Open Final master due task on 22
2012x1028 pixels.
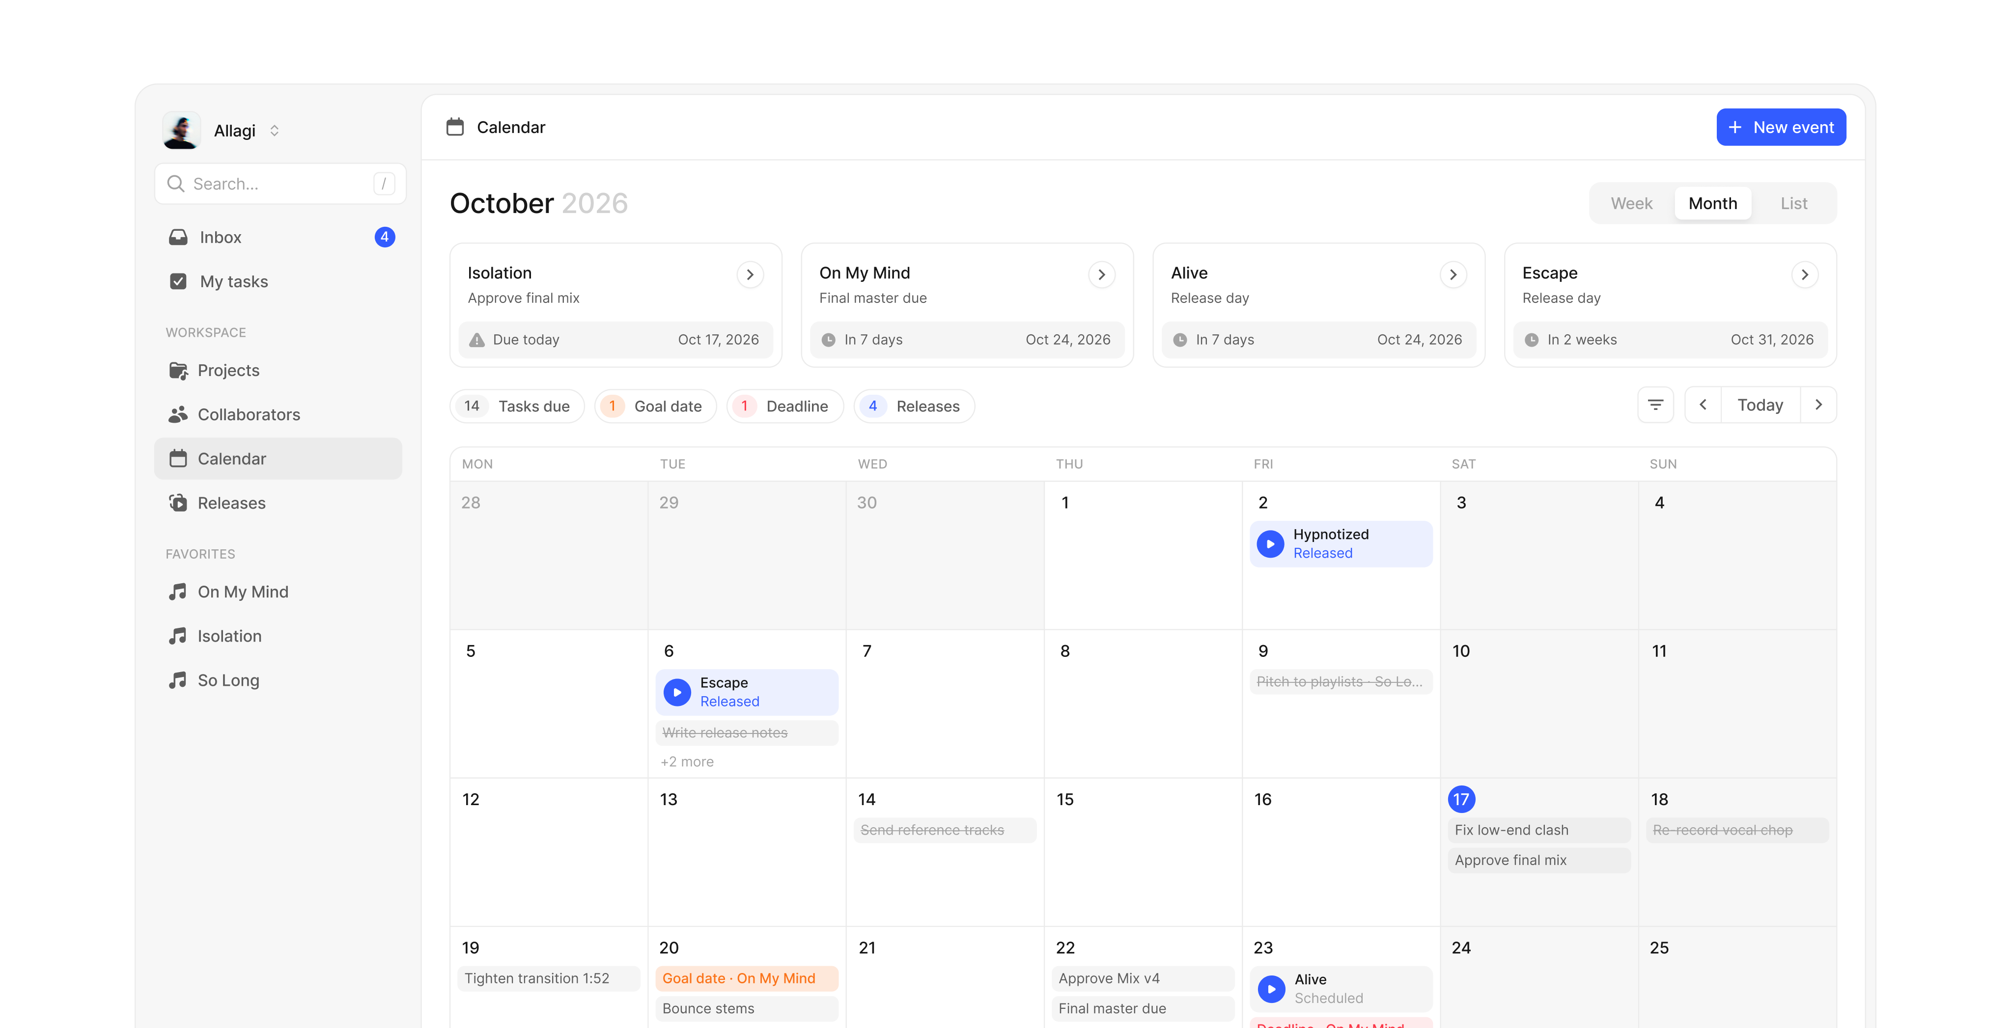(x=1144, y=1008)
